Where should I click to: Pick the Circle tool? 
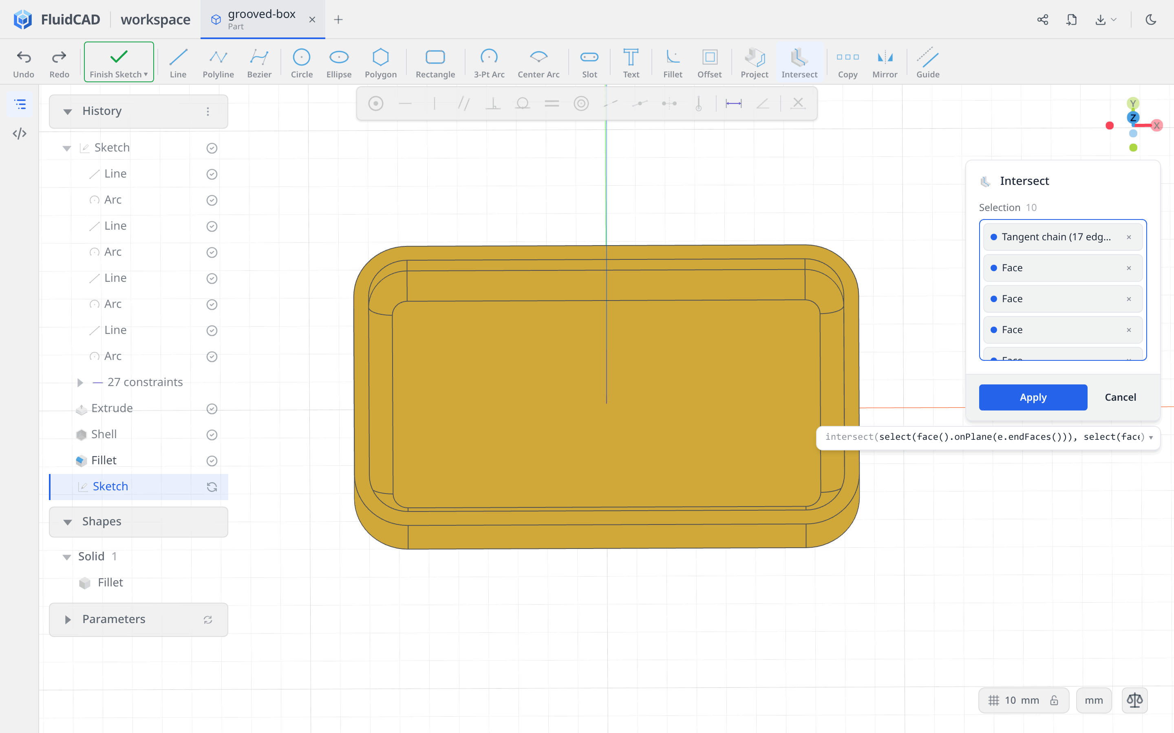302,63
